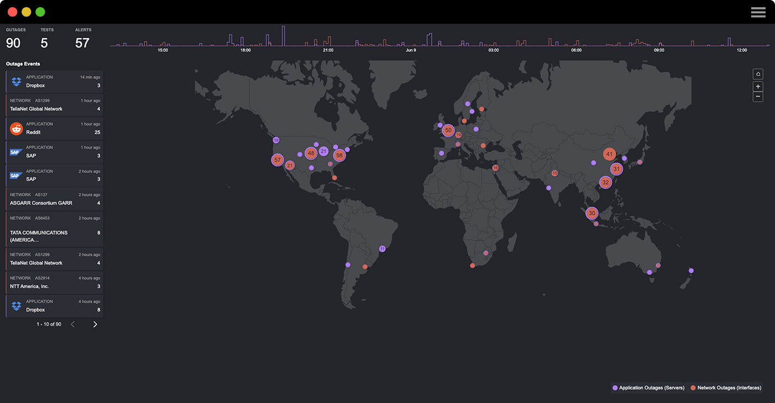Open the NTT America, Inc. event
Image resolution: width=775 pixels, height=403 pixels.
(x=54, y=282)
